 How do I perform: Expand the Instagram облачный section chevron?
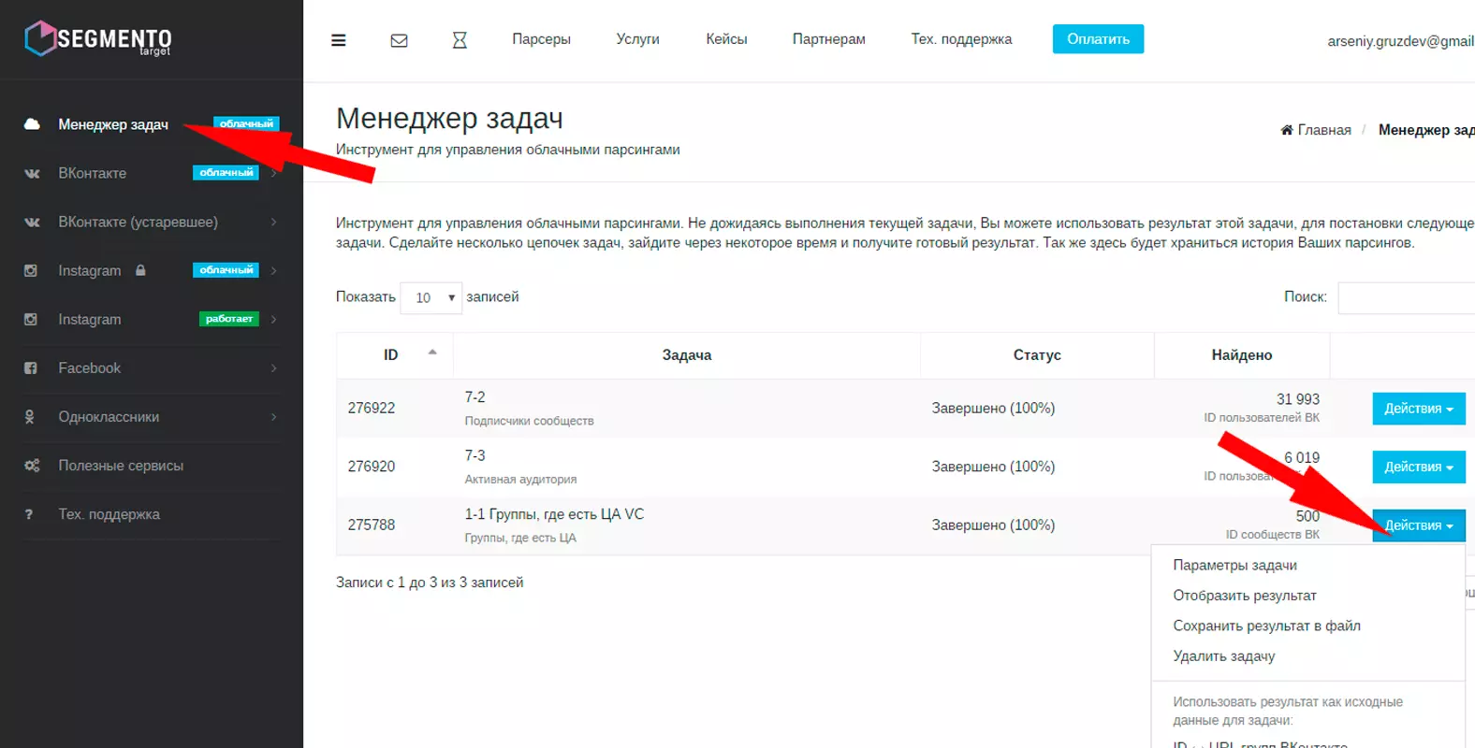click(x=273, y=270)
